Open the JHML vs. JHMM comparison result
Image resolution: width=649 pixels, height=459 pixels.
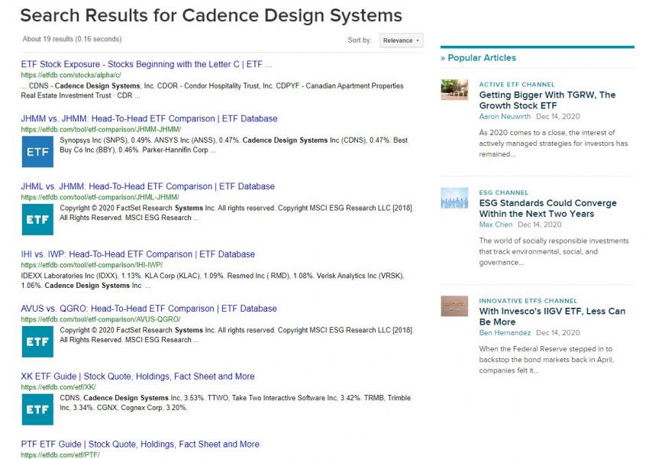(x=148, y=186)
